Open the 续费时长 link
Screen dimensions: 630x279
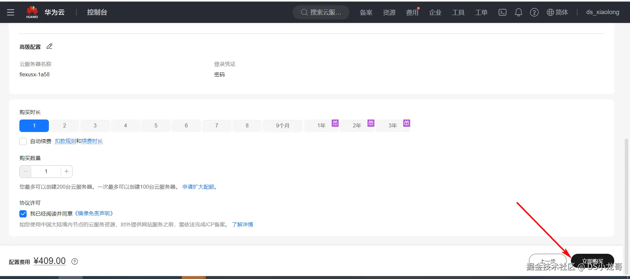92,141
